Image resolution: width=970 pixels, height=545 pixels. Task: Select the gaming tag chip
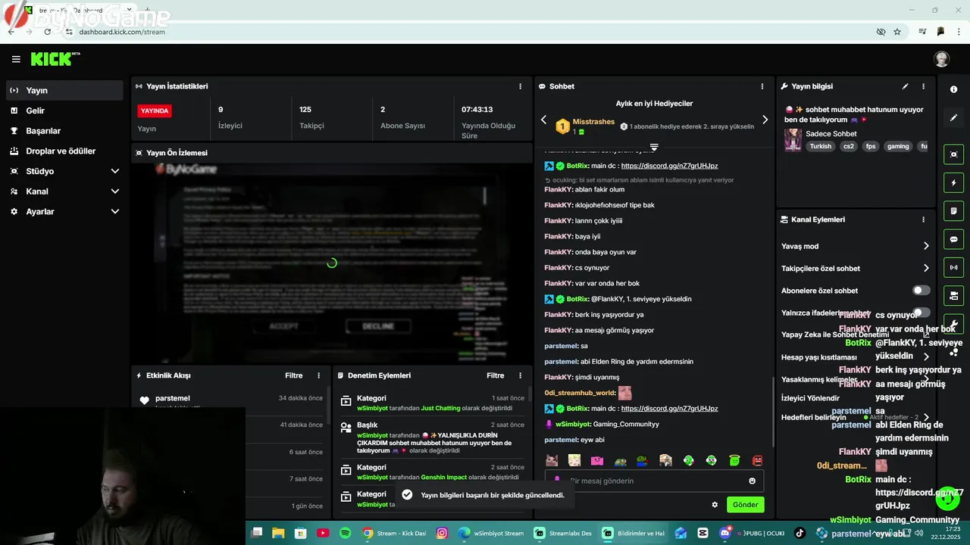(x=898, y=146)
